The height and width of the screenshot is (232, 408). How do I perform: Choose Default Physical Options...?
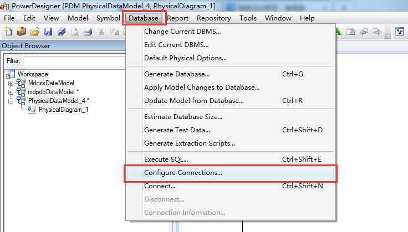pyautogui.click(x=231, y=58)
